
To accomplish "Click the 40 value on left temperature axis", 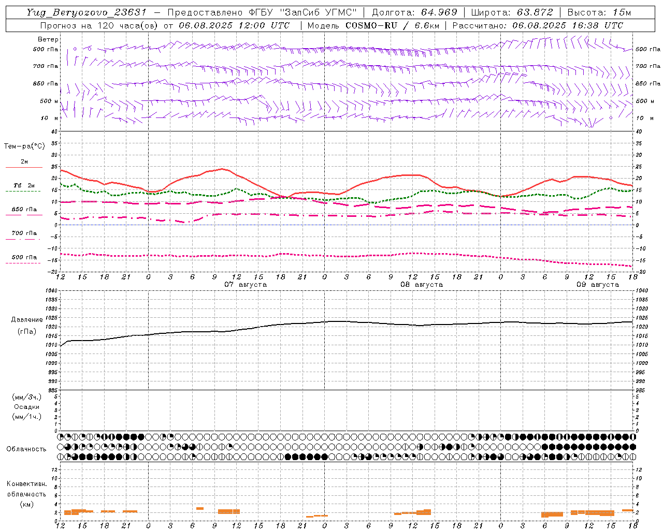I will coord(54,131).
